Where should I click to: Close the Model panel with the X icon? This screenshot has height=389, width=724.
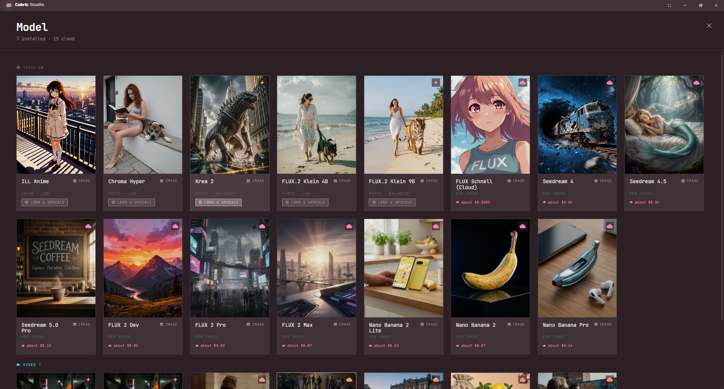(709, 26)
